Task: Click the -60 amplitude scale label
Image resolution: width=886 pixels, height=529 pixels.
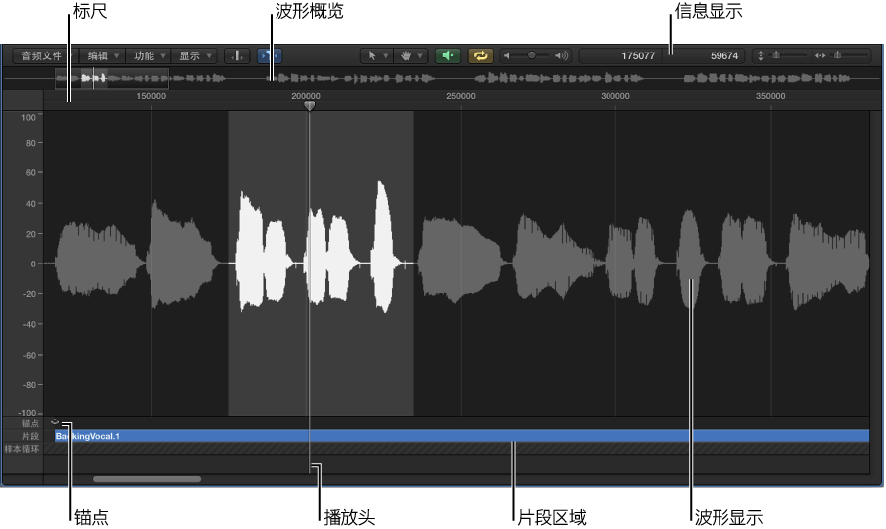Action: coord(27,355)
